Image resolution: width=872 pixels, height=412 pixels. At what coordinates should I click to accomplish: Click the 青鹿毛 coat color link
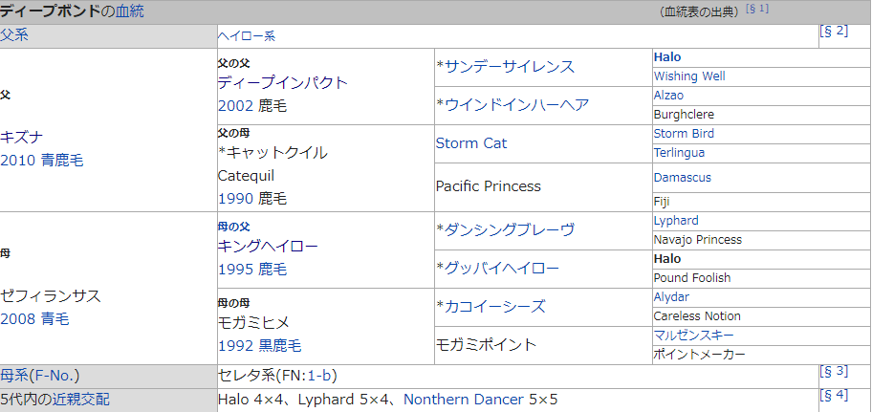pos(61,161)
